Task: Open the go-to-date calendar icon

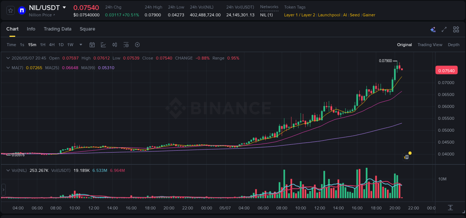Action: [92, 45]
